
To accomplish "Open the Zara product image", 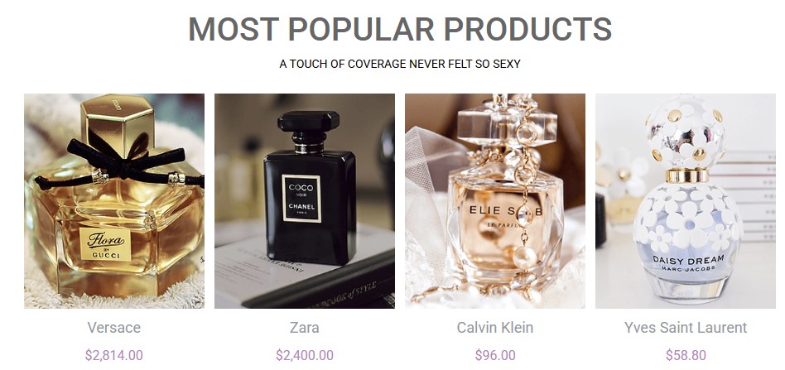I will tap(305, 201).
